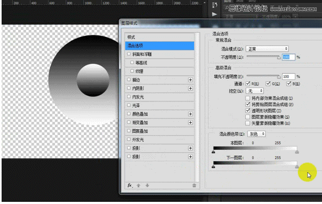Check 矢量蒙版隐藏效果 option

click(x=248, y=123)
